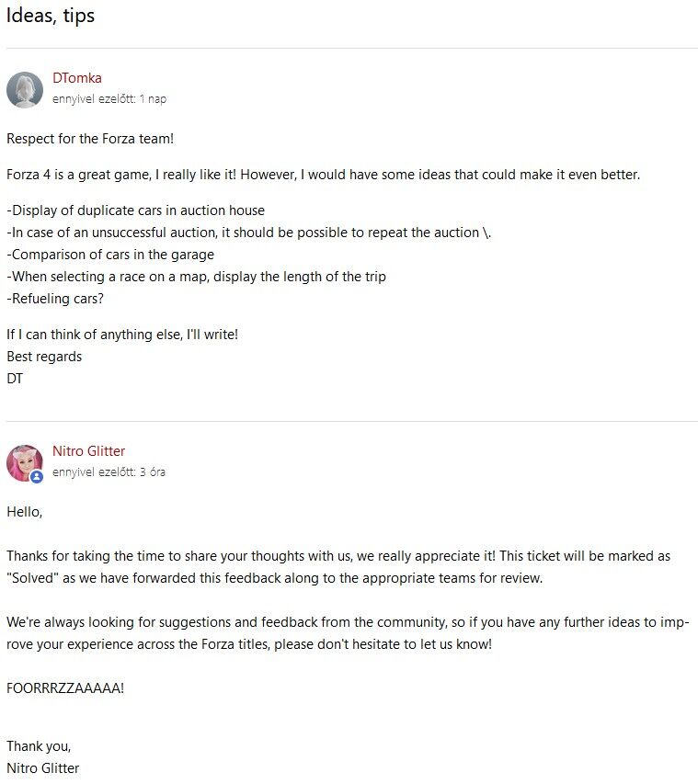Click the unsuccessful auction repeat suggestion
The image size is (698, 784).
[x=248, y=233]
